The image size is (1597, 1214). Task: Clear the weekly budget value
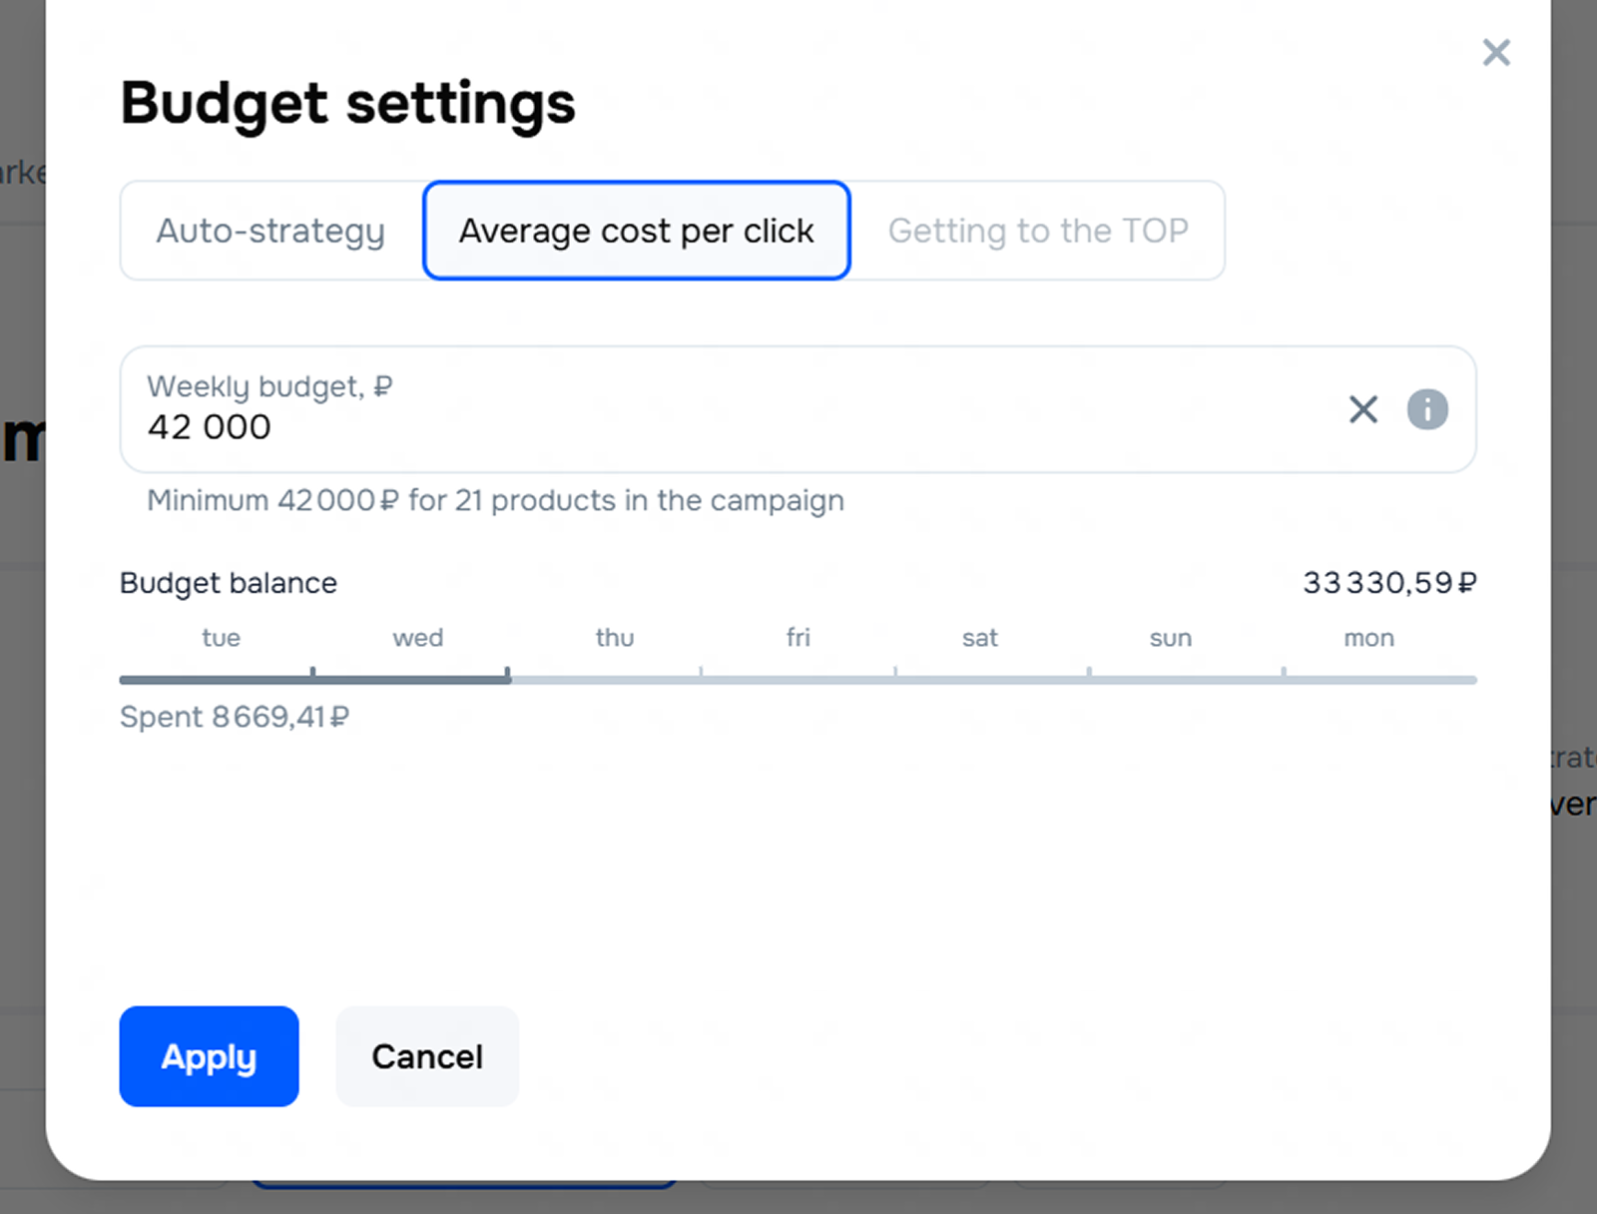tap(1362, 409)
